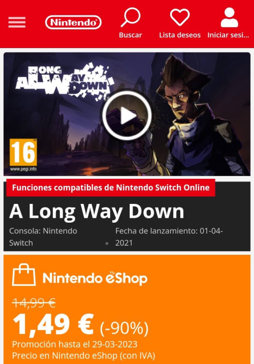Play the A Long Way Down trailer
The height and width of the screenshot is (364, 254).
click(x=127, y=116)
